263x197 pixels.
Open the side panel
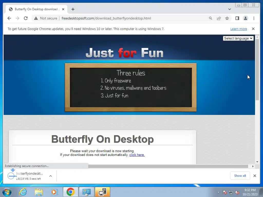coord(237,18)
